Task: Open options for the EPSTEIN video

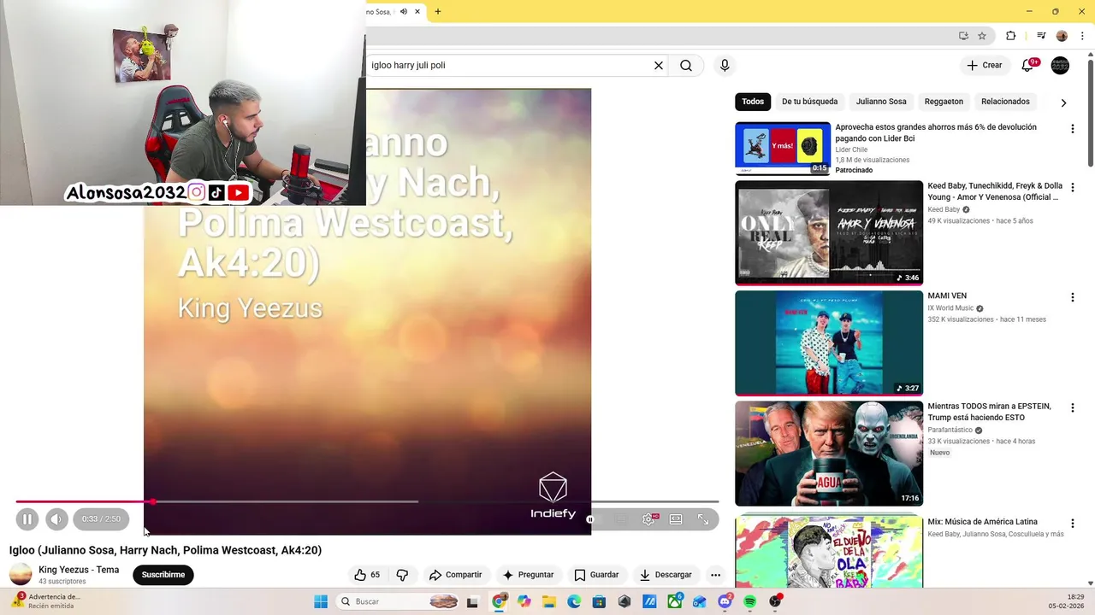Action: tap(1072, 407)
